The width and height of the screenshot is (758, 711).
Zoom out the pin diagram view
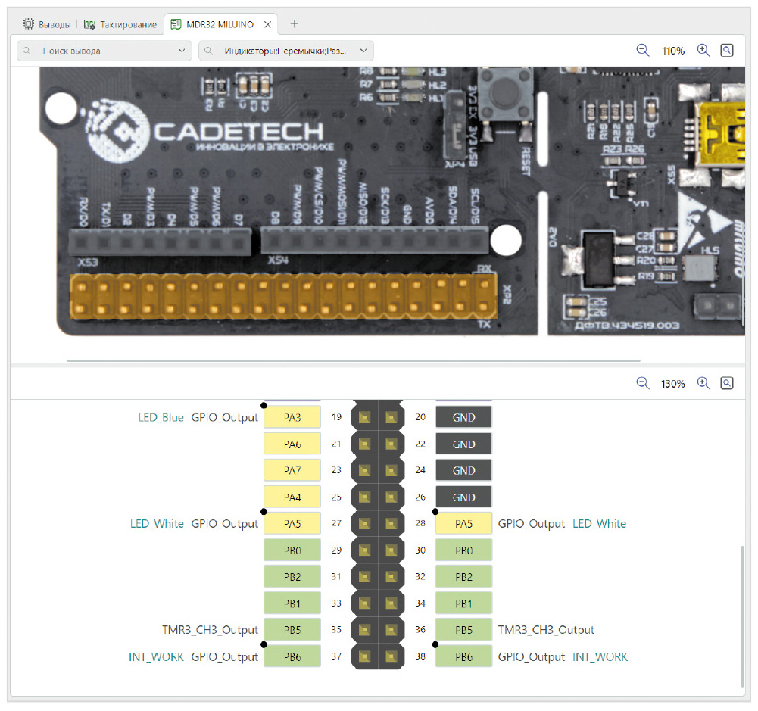tap(643, 383)
